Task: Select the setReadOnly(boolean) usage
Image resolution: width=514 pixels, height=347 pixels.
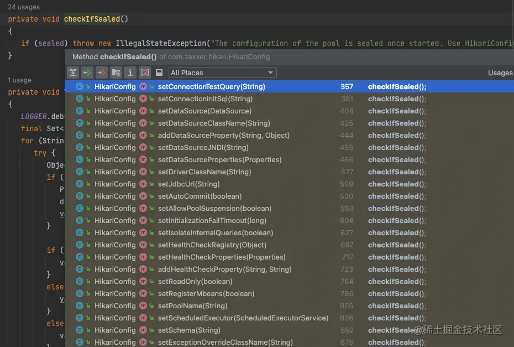Action: coord(289,281)
